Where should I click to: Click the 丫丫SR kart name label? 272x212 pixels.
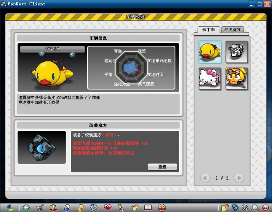click(x=52, y=49)
